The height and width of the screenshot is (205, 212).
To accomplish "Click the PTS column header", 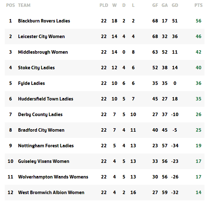I will pos(198,5).
